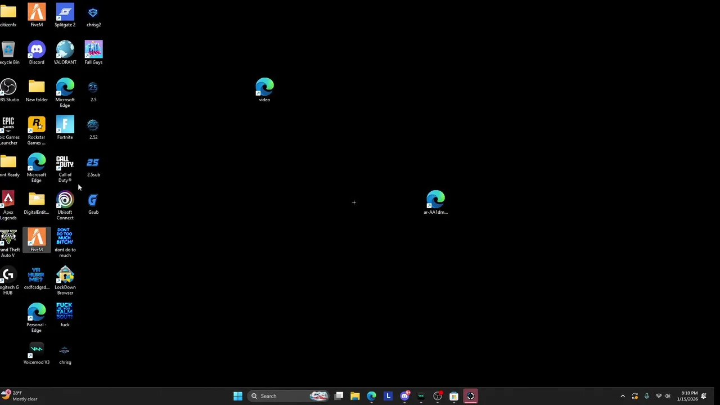Select the Ubisoft Connect shortcut
720x405 pixels.
pos(65,205)
